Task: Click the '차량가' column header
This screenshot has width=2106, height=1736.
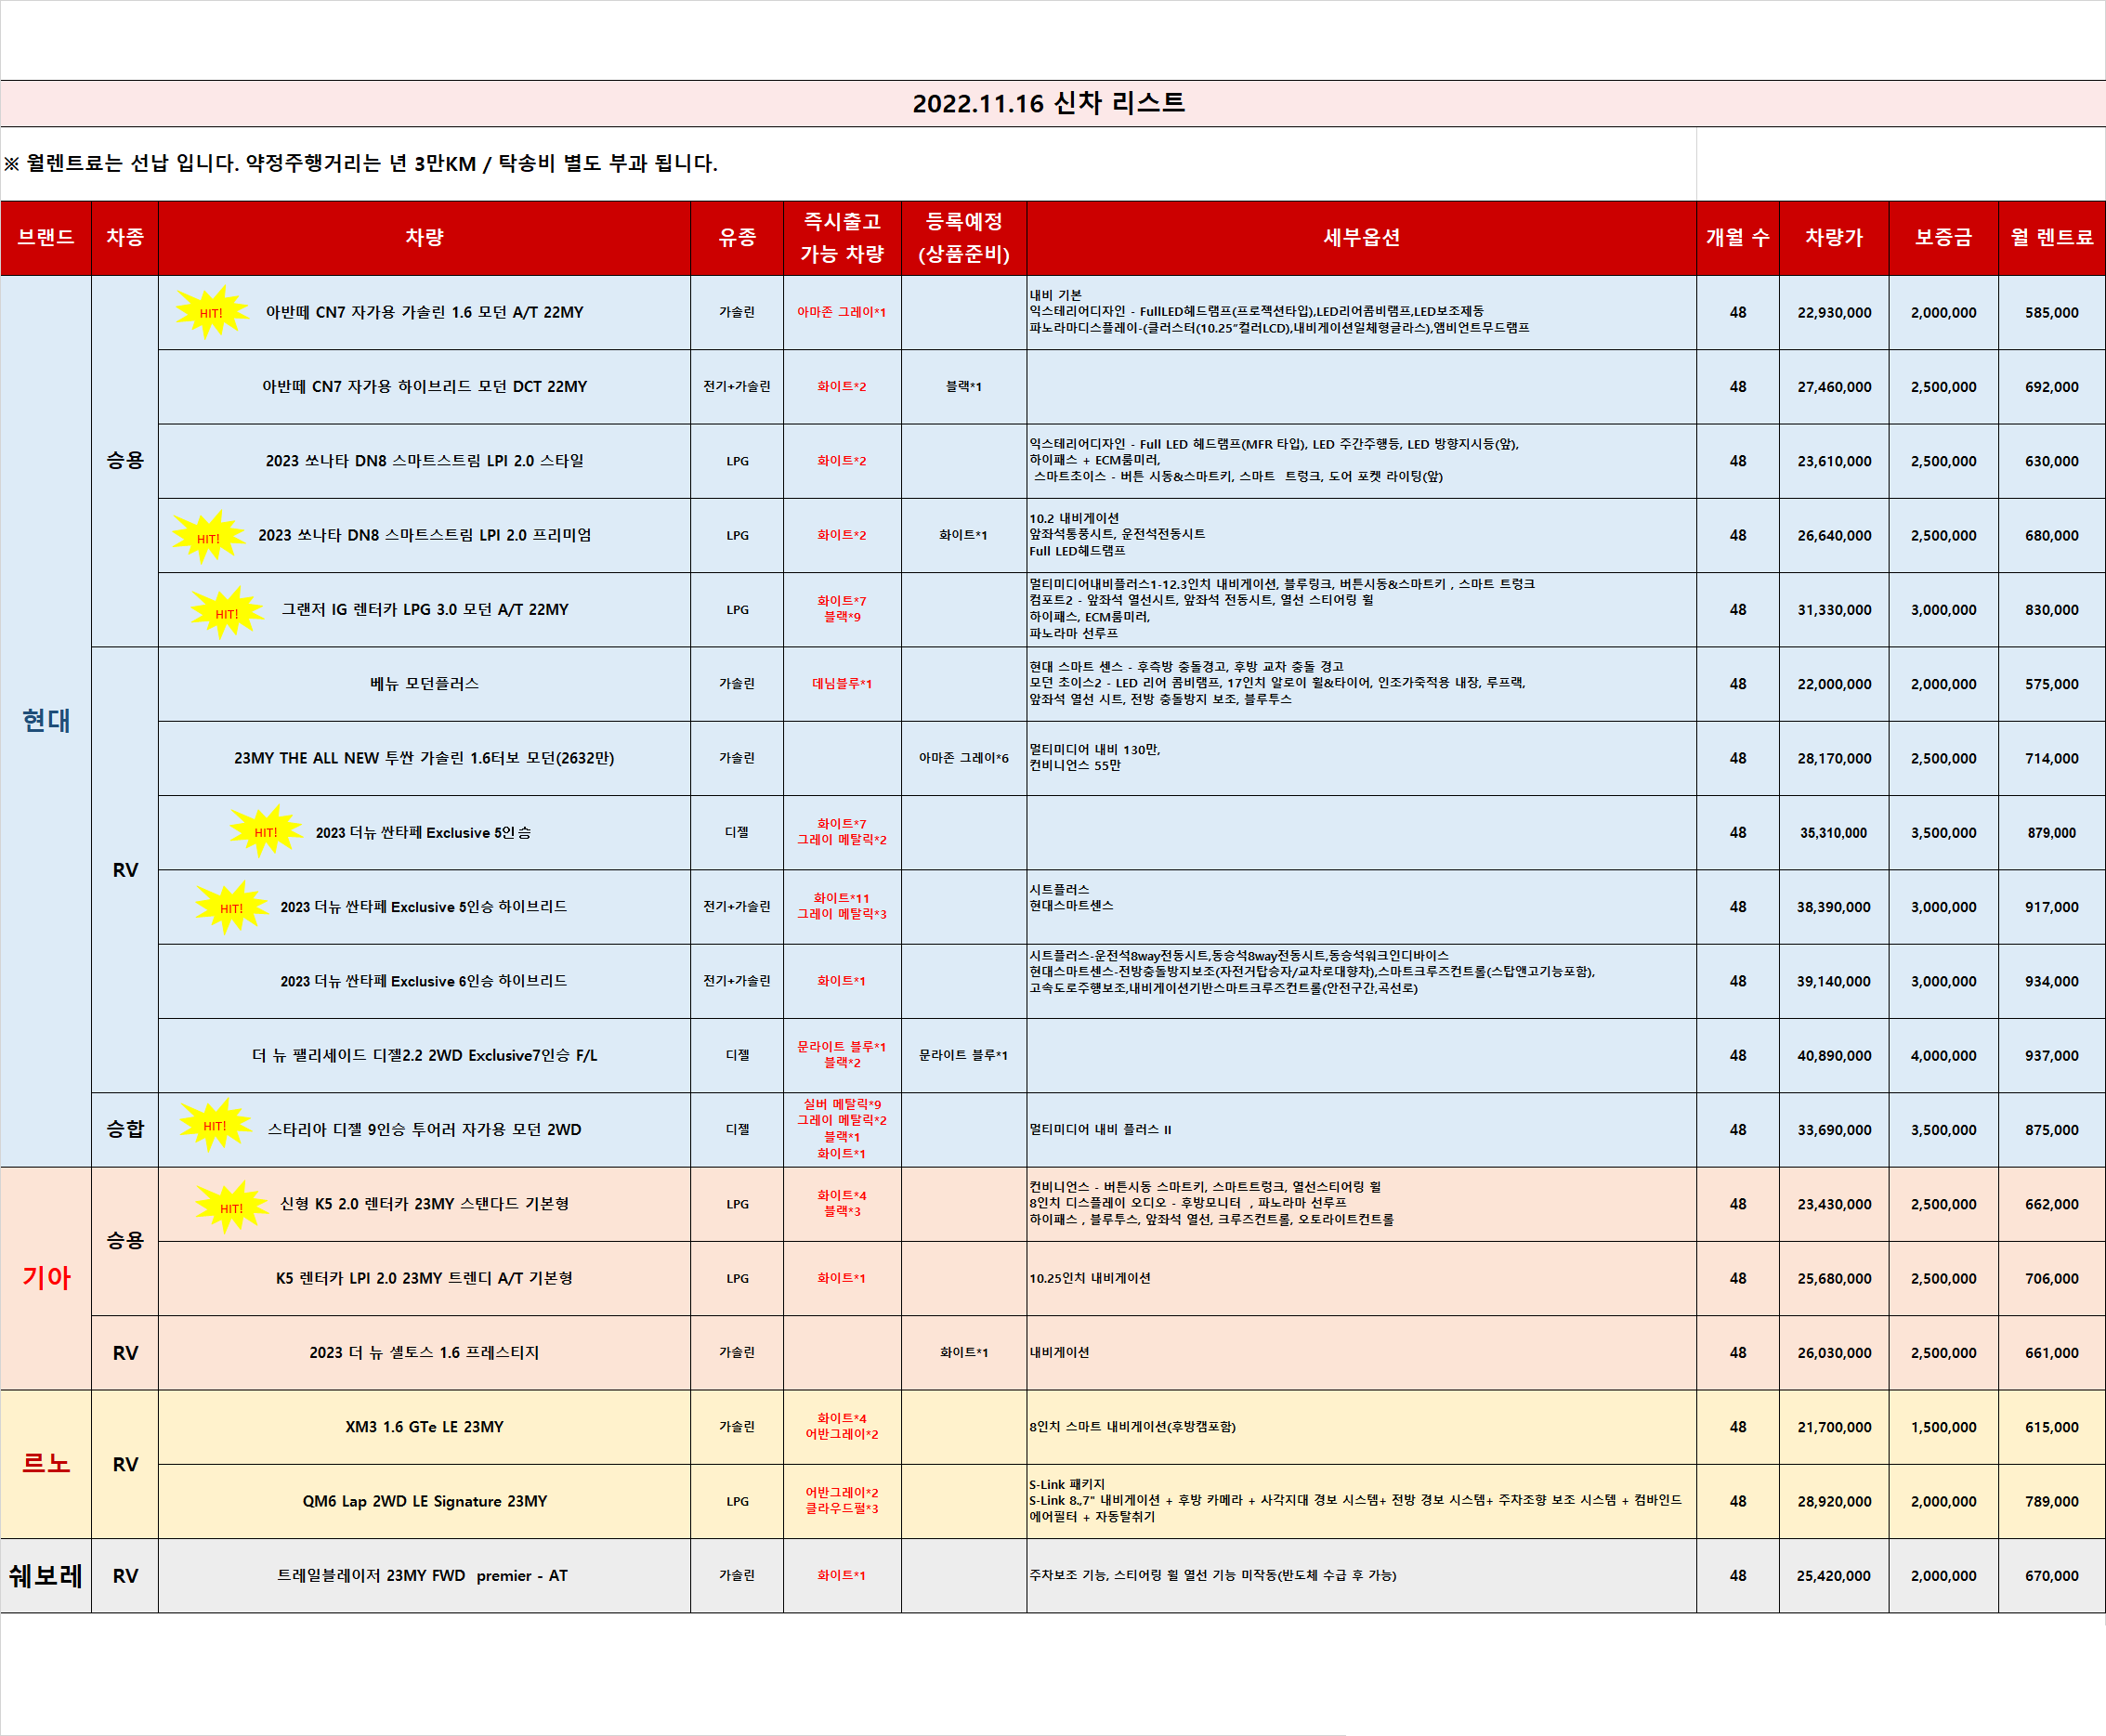Action: (1834, 238)
